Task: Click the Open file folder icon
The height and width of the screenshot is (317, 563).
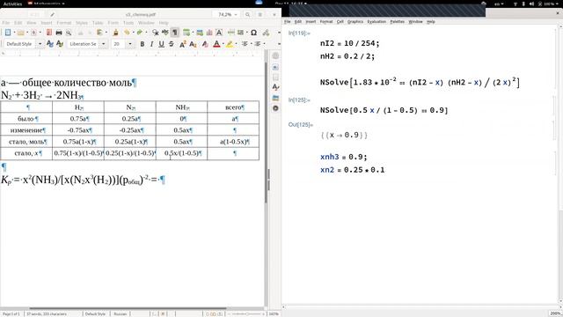Action: point(21,33)
